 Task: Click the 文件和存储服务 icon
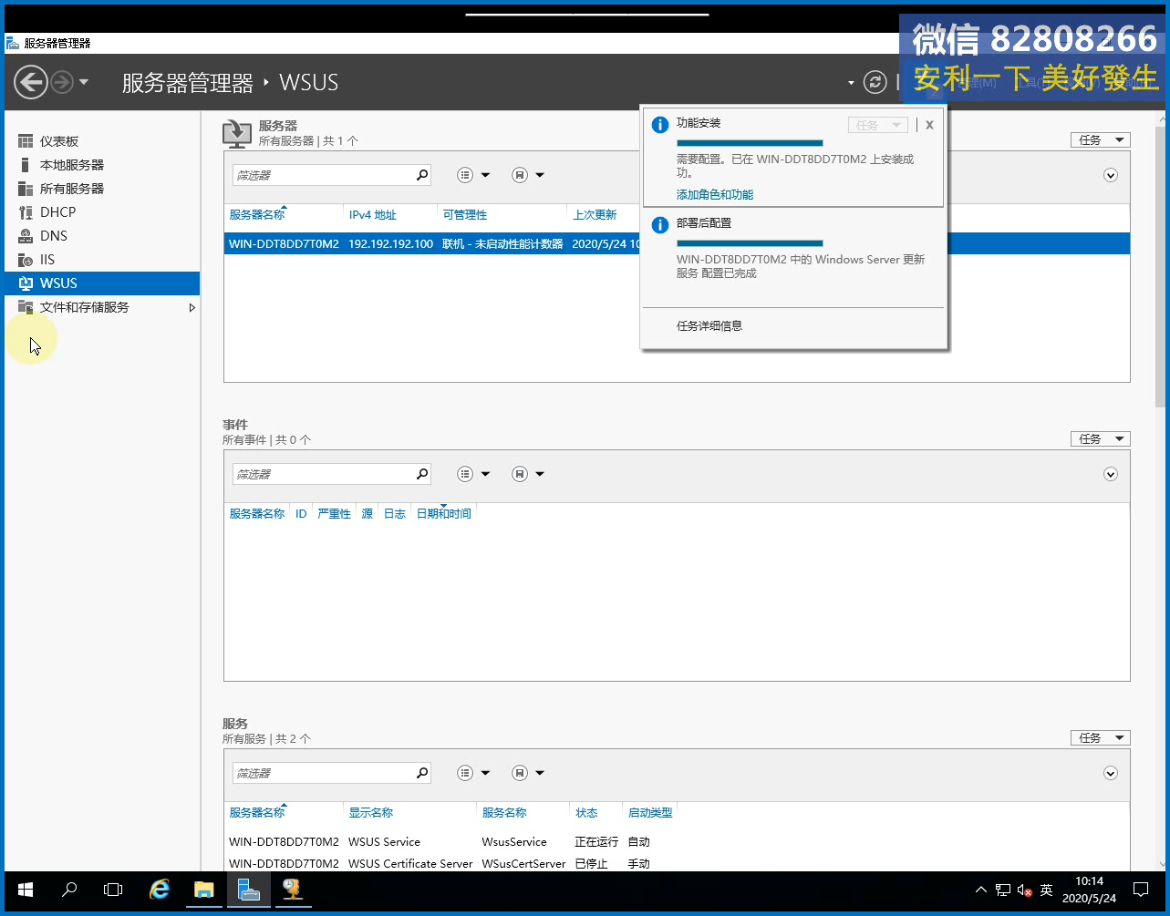pos(26,307)
